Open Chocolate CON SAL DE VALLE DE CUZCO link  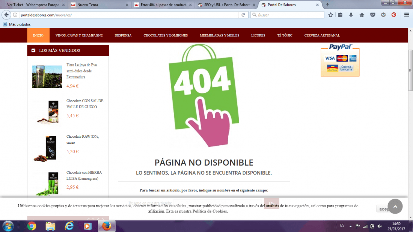[85, 104]
